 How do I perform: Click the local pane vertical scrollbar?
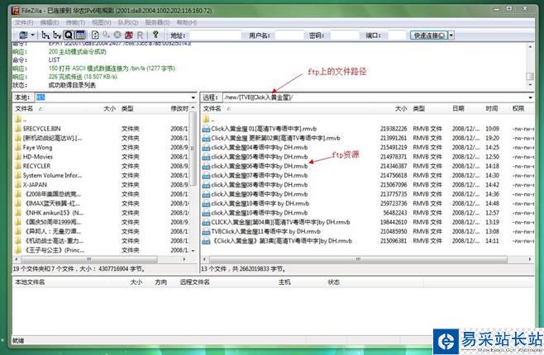pyautogui.click(x=193, y=149)
